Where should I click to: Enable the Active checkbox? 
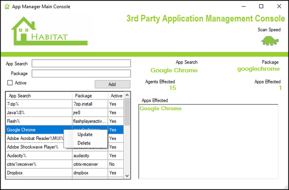click(10, 83)
